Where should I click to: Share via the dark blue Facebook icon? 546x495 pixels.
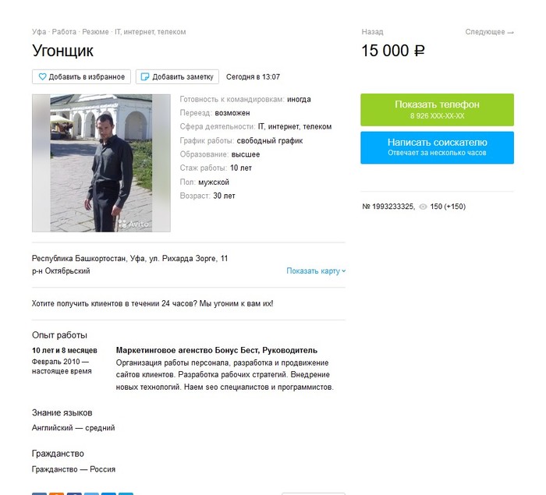pos(74,493)
